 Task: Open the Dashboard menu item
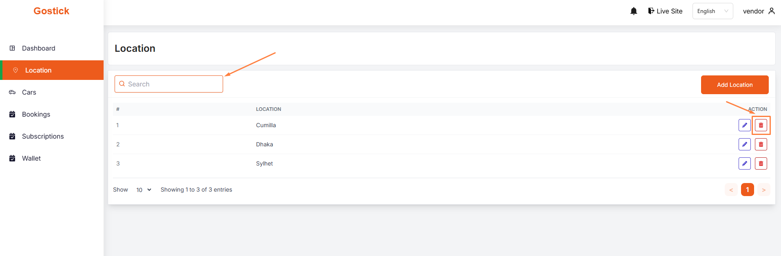(38, 48)
